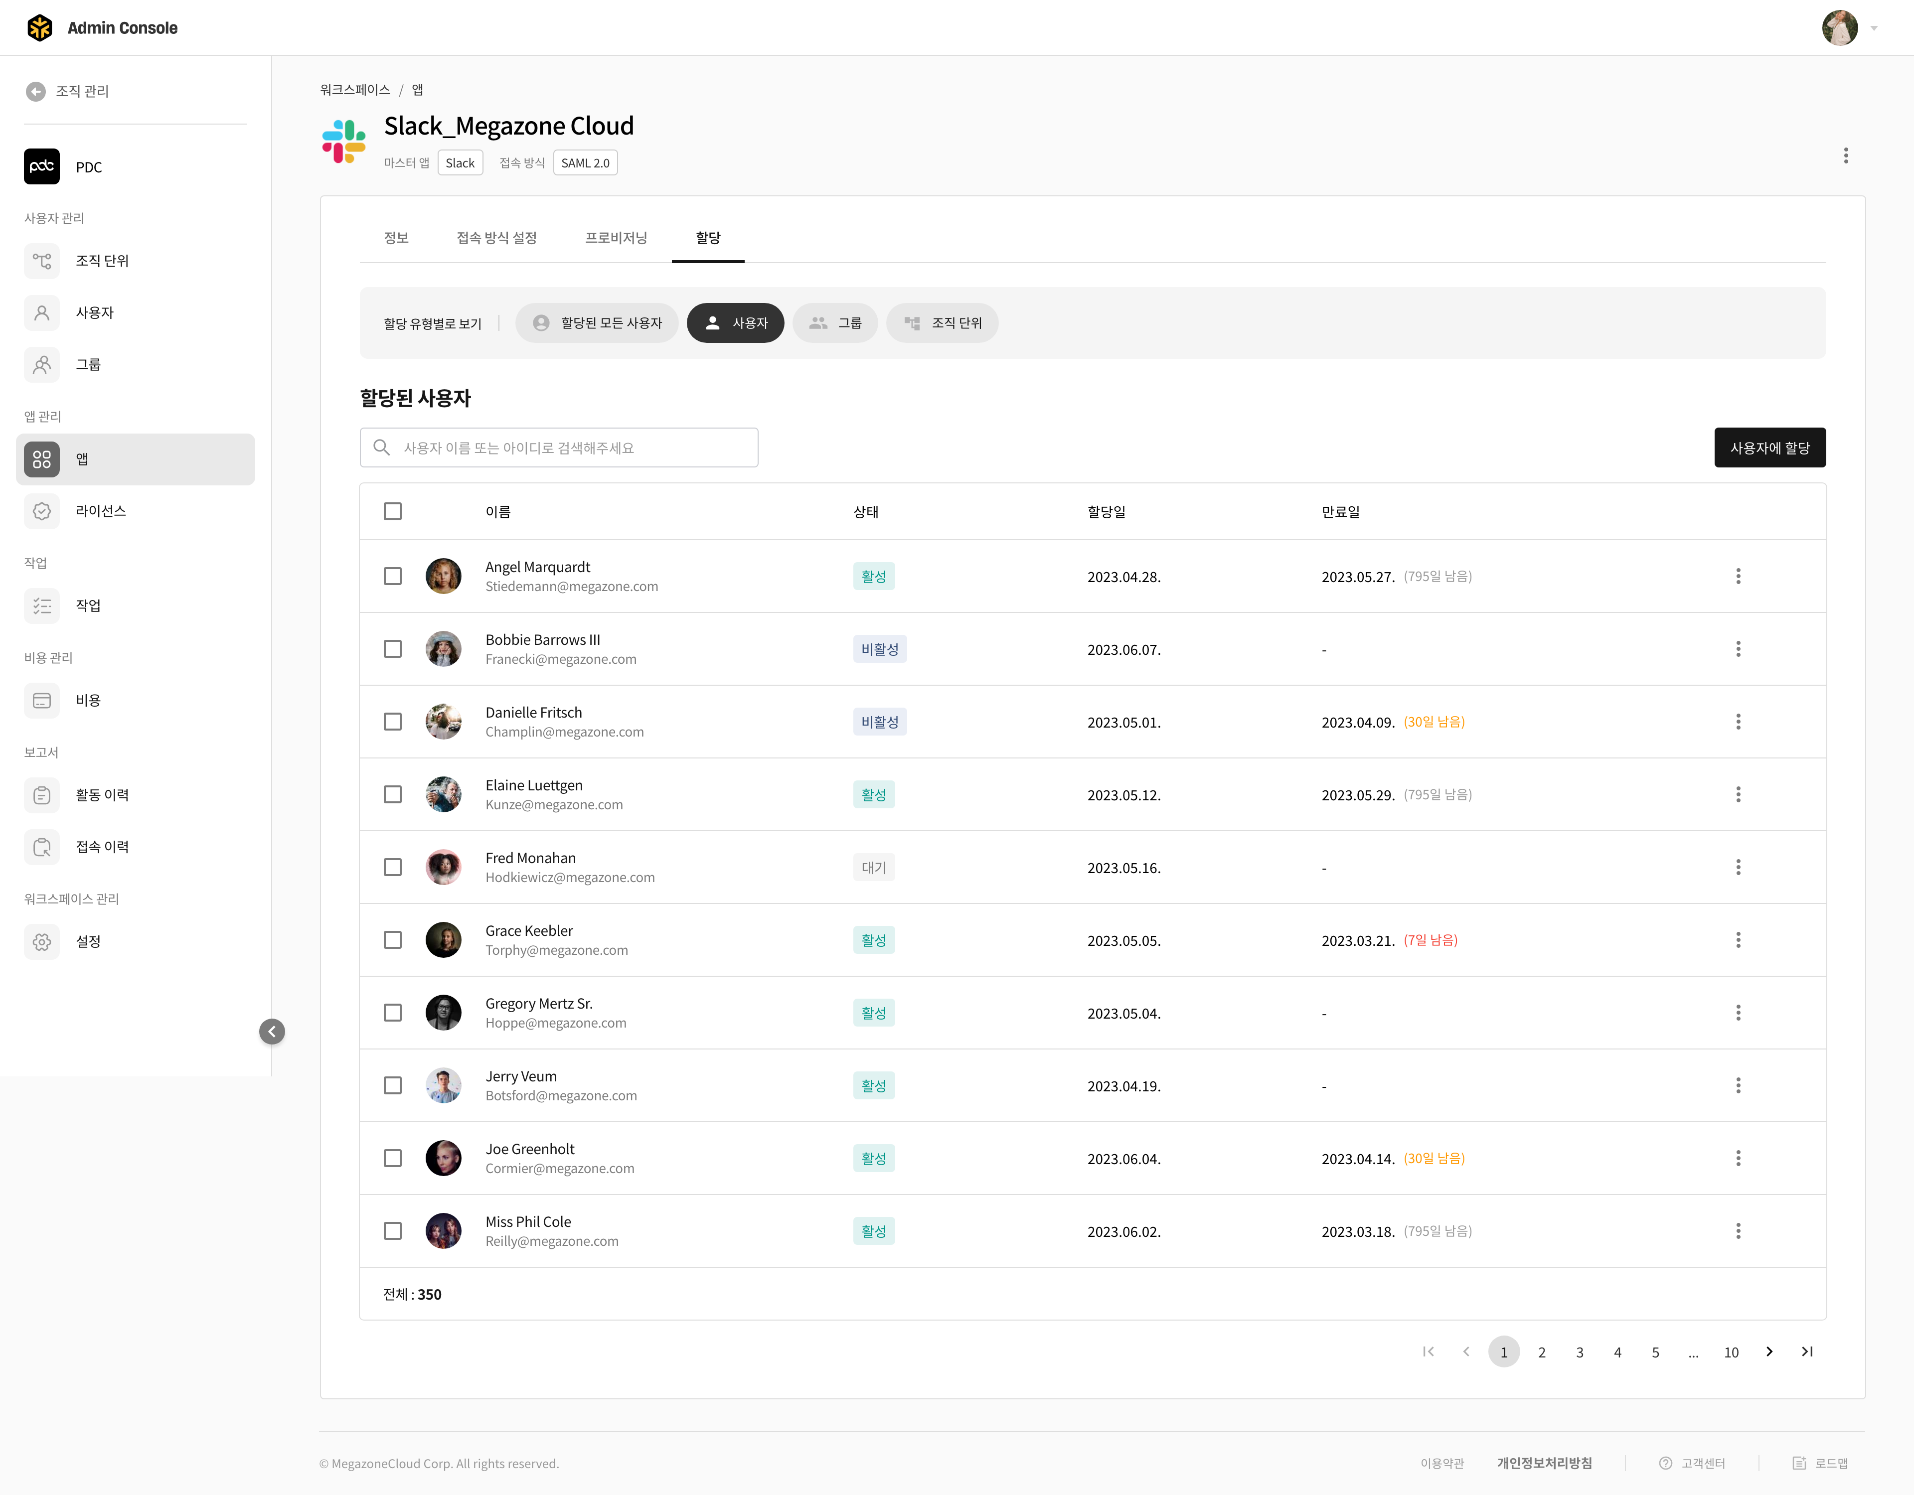Viewport: 1914px width, 1495px height.
Task: Select the 할당 tab
Action: (708, 238)
